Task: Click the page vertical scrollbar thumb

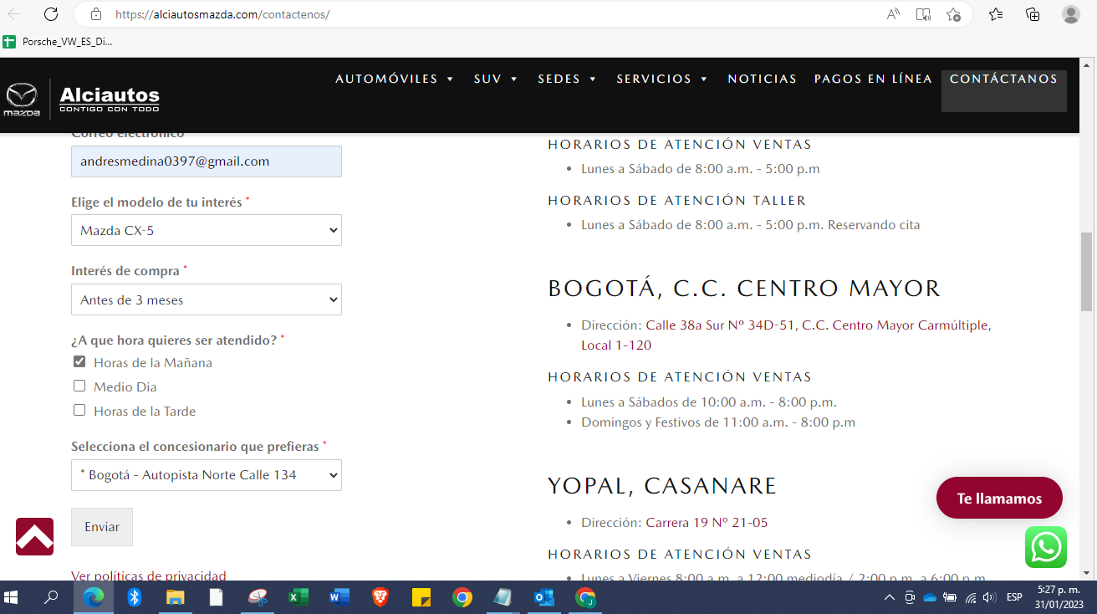Action: [1087, 271]
